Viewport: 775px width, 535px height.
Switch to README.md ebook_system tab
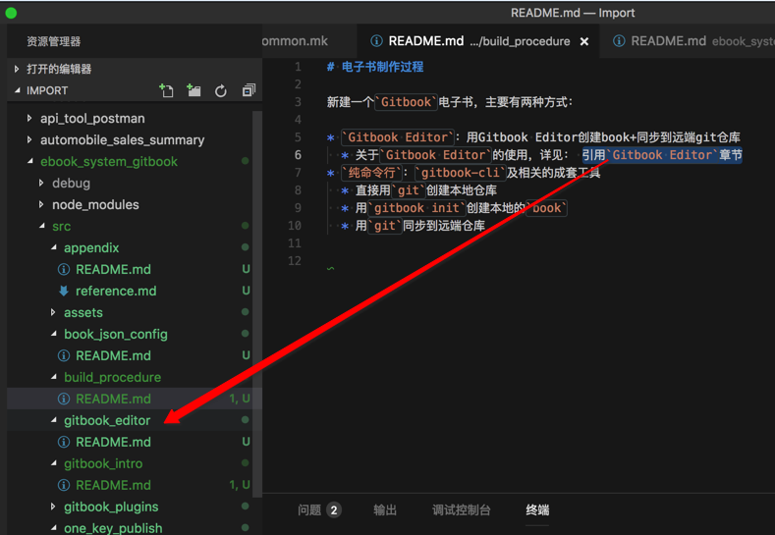[x=688, y=41]
